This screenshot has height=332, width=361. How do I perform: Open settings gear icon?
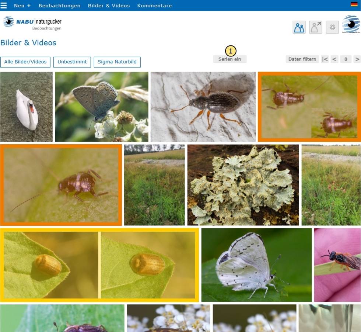coord(332,27)
